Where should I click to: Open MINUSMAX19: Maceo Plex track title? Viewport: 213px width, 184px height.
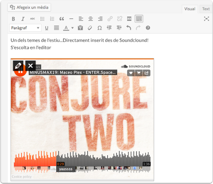[73, 72]
